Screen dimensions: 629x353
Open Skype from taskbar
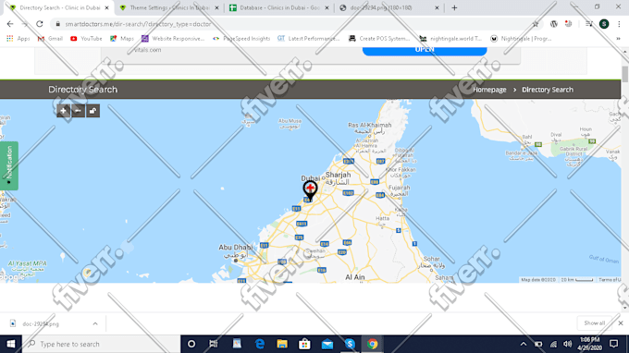[x=350, y=344]
